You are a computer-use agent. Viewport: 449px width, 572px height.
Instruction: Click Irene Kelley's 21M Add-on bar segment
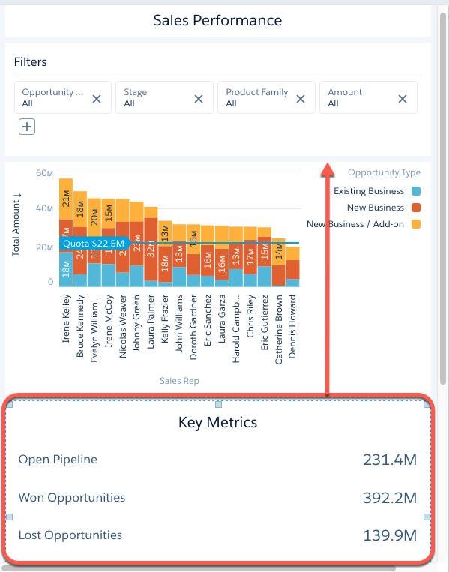click(x=66, y=199)
